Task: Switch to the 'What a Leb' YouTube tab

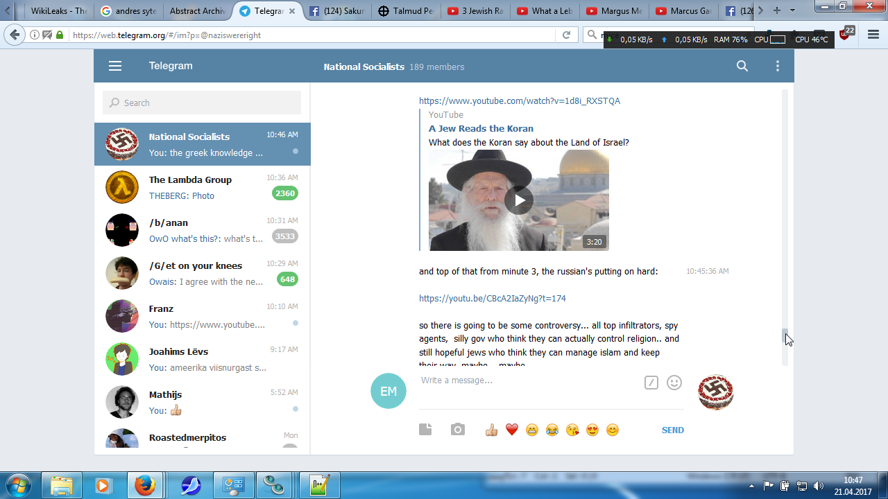Action: (544, 11)
